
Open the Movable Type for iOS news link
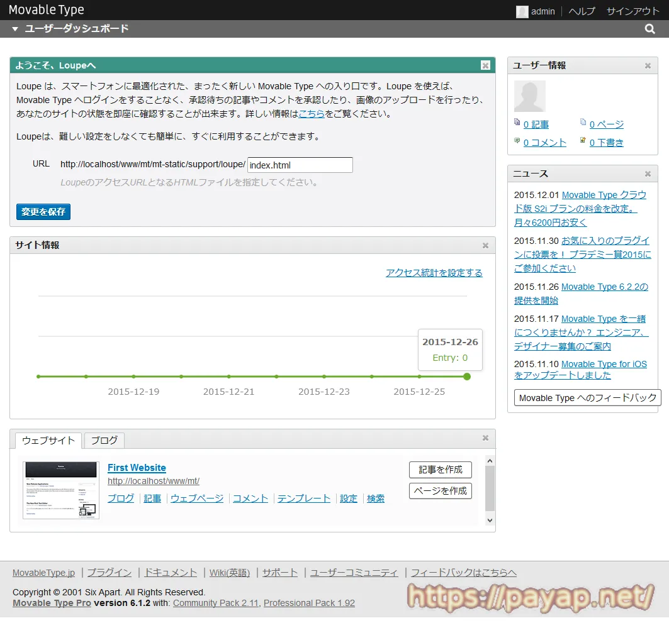click(580, 370)
